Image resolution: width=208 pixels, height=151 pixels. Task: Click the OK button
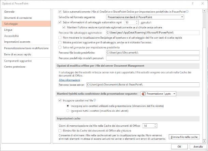point(179,147)
